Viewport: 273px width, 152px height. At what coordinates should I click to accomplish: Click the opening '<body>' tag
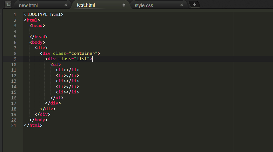pyautogui.click(x=37, y=42)
